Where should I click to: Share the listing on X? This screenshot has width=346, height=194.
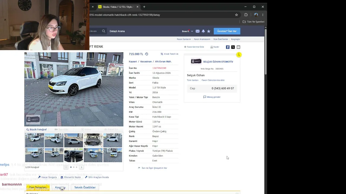tap(233, 47)
